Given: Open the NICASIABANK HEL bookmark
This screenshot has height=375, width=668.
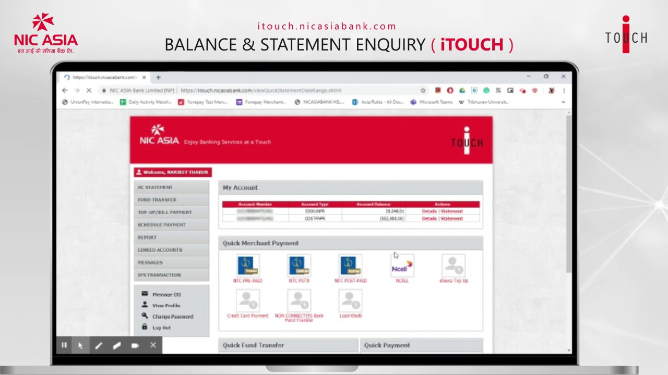Looking at the screenshot, I should [x=319, y=102].
